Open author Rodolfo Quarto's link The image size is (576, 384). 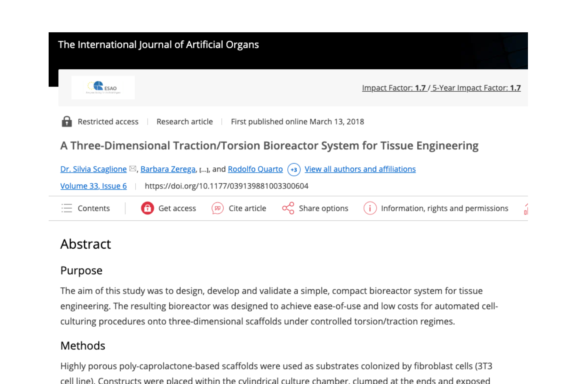point(255,169)
